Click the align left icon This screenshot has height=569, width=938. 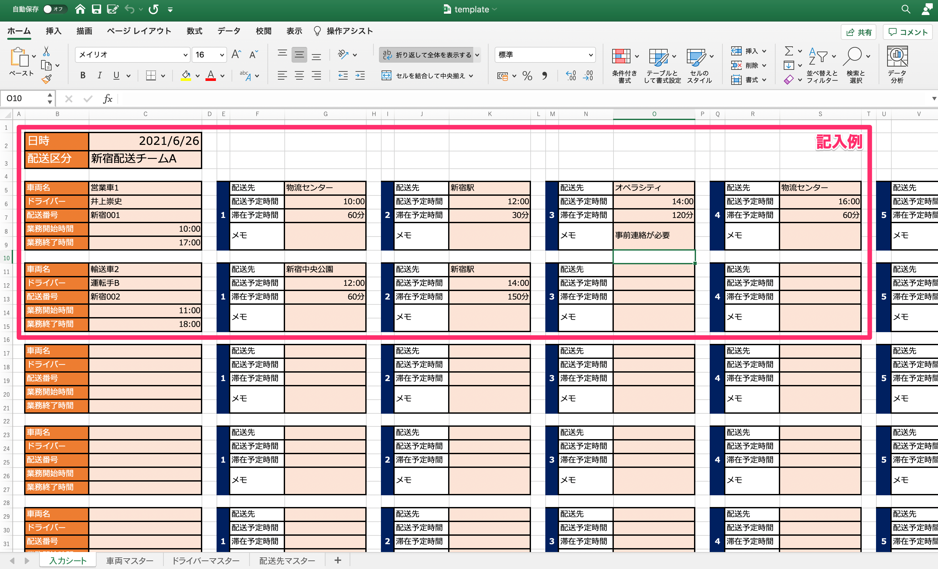[282, 75]
